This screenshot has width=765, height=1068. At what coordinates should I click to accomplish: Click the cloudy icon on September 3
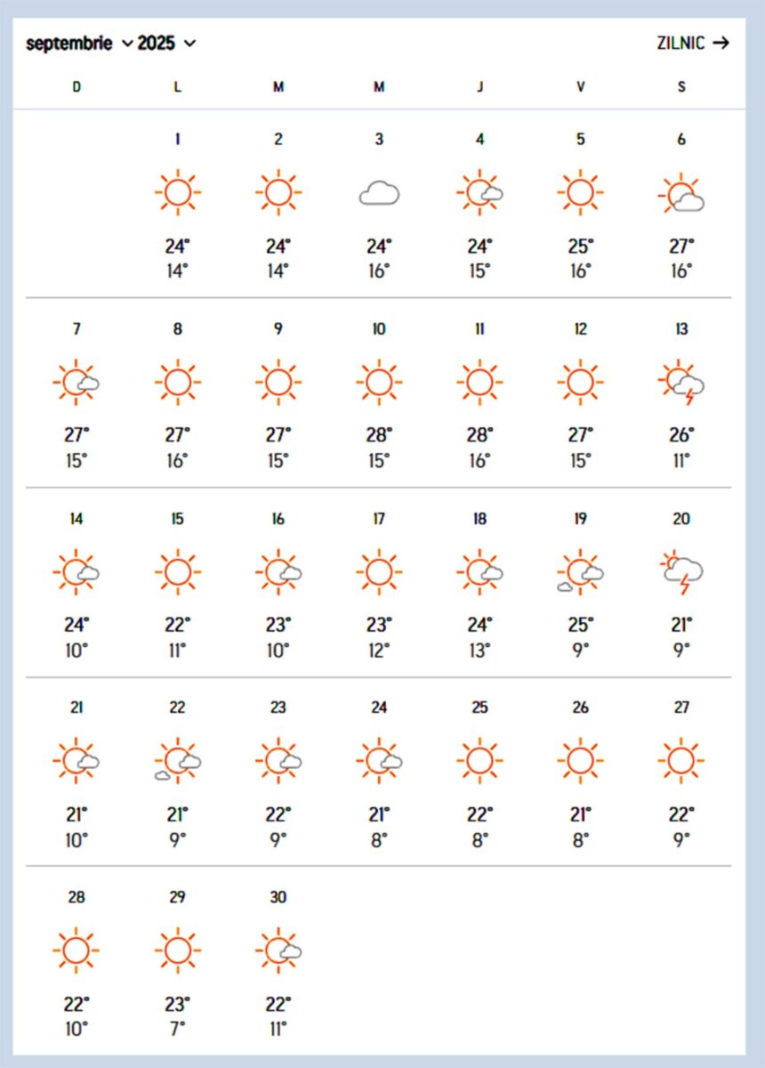379,192
